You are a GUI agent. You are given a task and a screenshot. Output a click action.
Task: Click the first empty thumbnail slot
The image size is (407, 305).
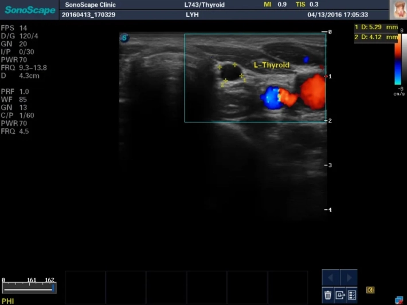[x=85, y=287]
